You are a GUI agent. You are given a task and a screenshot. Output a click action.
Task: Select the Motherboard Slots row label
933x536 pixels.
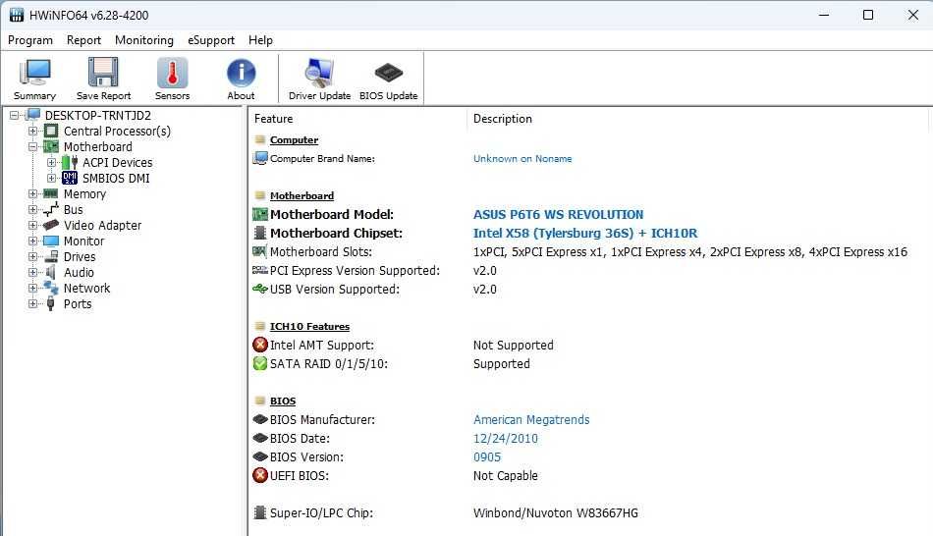[x=321, y=251]
